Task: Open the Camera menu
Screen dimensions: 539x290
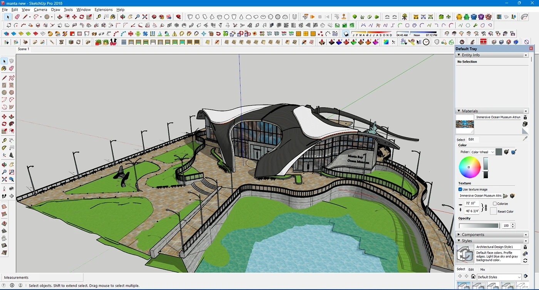Action: tap(40, 10)
